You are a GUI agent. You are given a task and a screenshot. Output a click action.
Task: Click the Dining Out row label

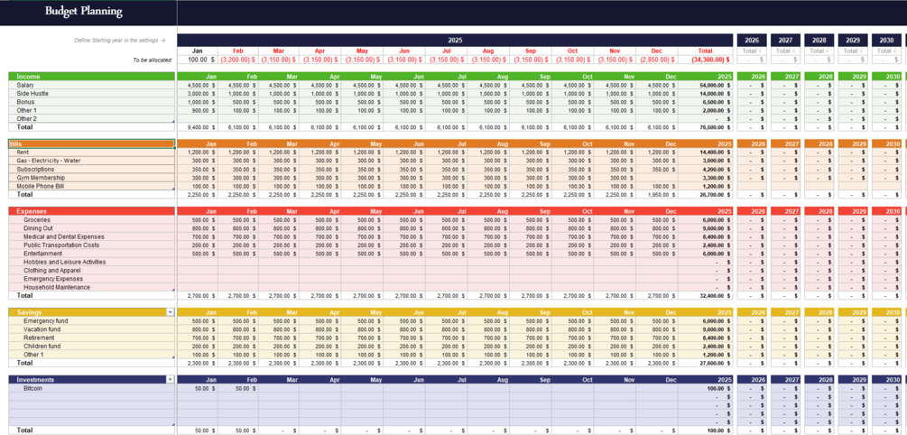[x=38, y=228]
